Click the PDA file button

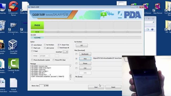pos(85,59)
